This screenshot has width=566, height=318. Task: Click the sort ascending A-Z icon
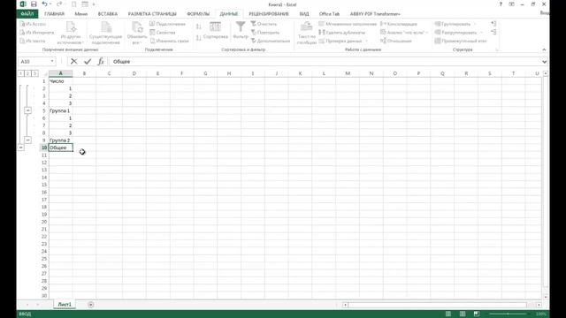pyautogui.click(x=198, y=26)
